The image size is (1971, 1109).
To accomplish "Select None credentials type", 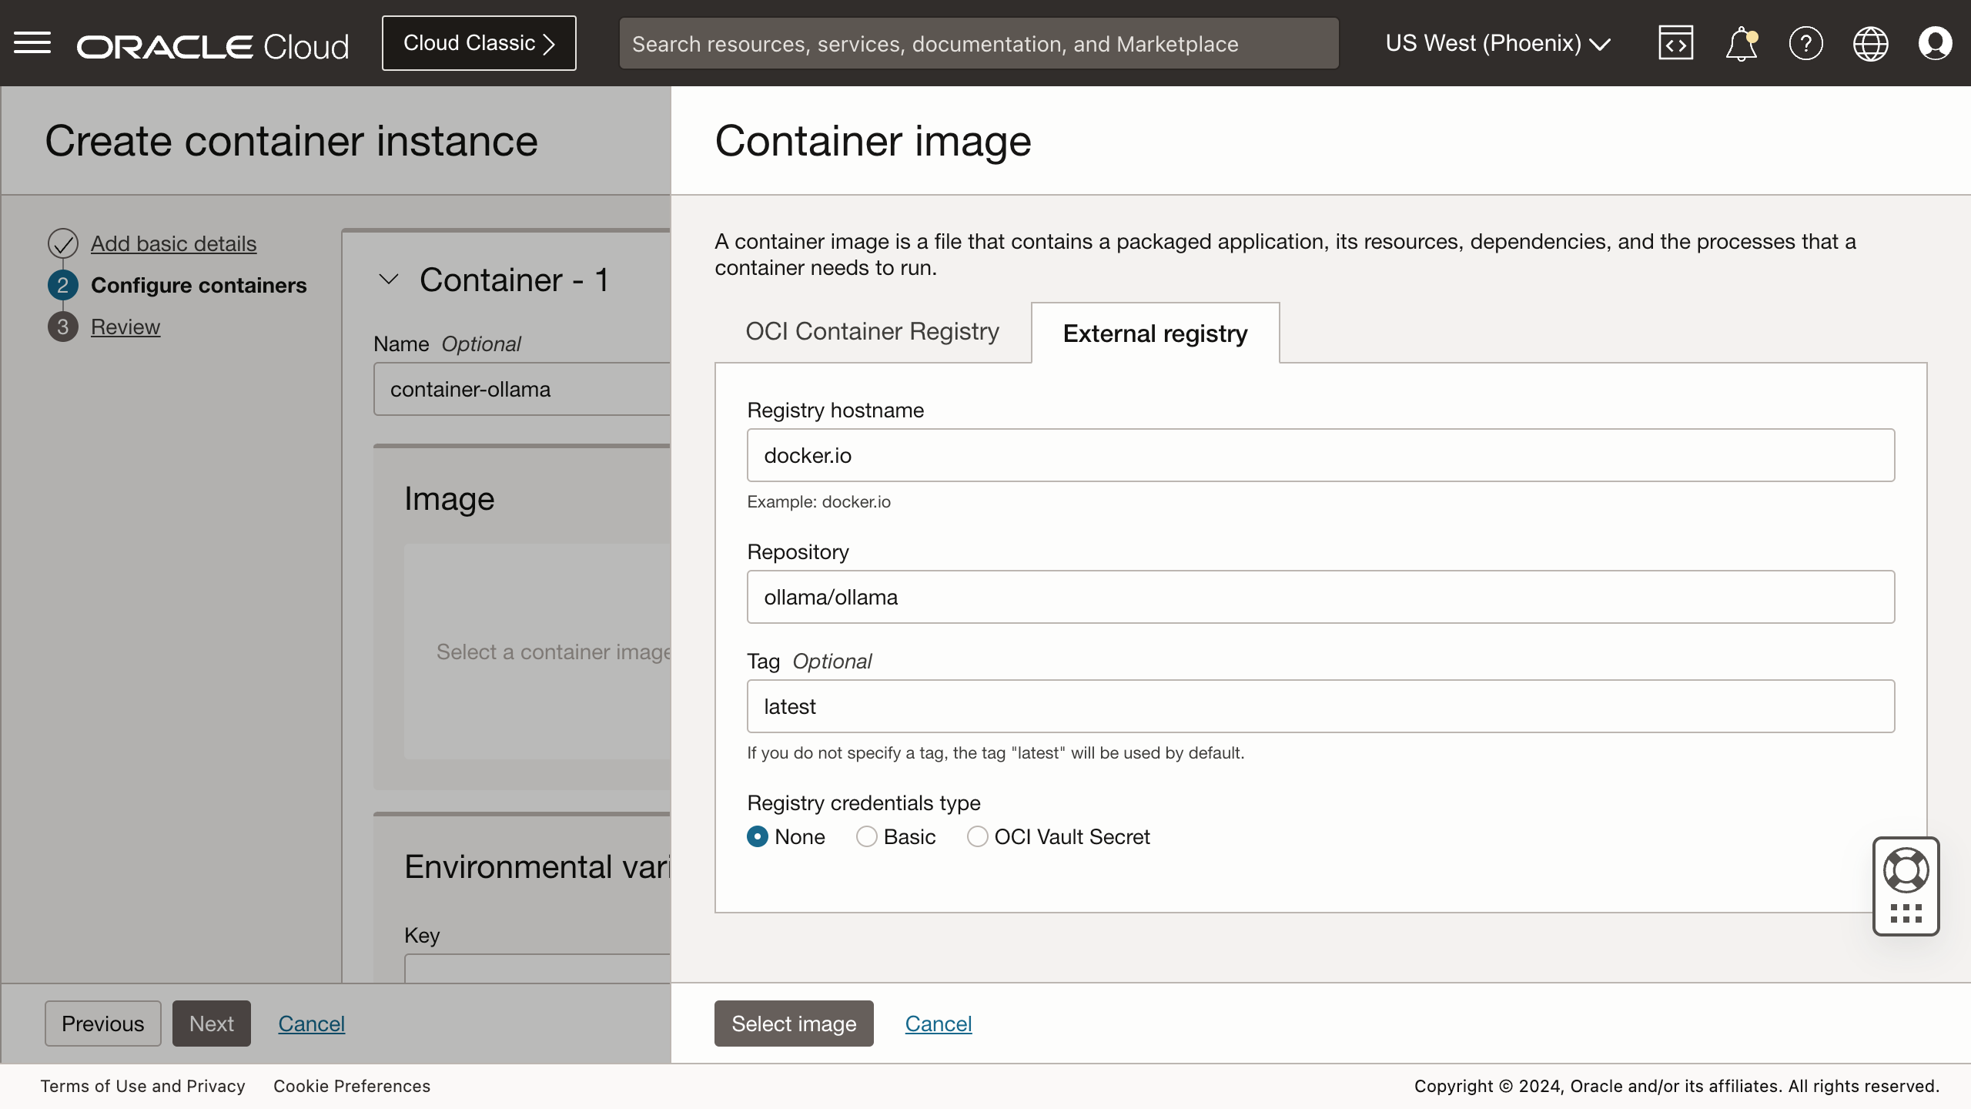I will point(758,836).
